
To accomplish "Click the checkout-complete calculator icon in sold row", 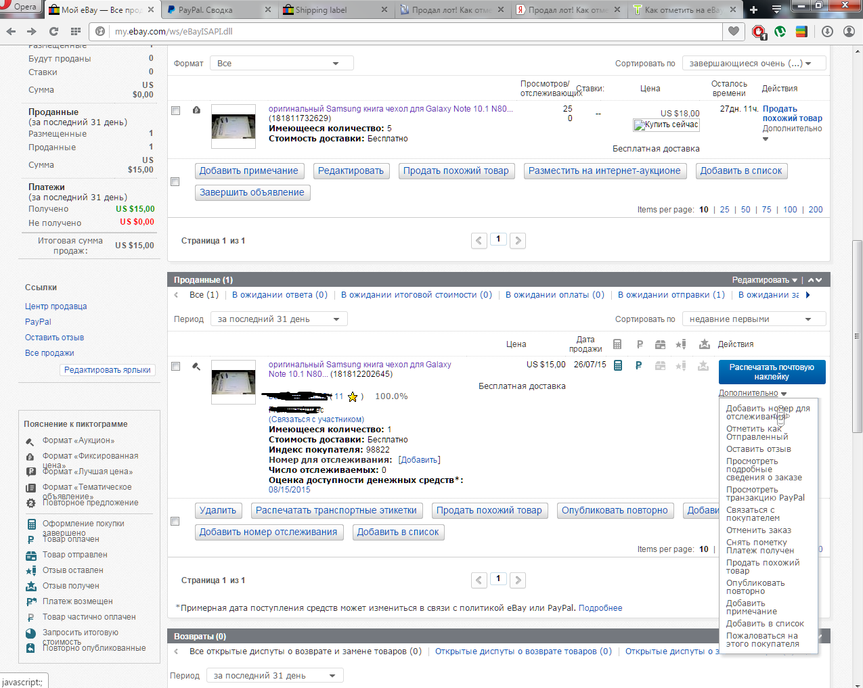I will [618, 365].
